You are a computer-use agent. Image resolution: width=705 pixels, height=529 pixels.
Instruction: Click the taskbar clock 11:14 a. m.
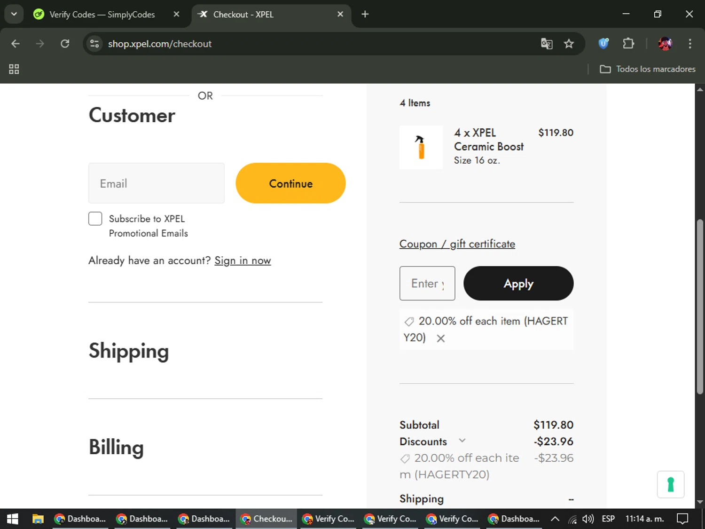click(644, 519)
